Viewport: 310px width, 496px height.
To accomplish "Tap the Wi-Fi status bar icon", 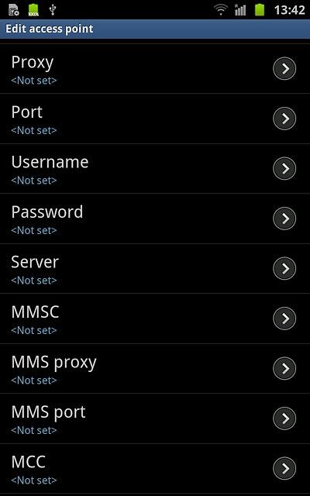I will 221,10.
